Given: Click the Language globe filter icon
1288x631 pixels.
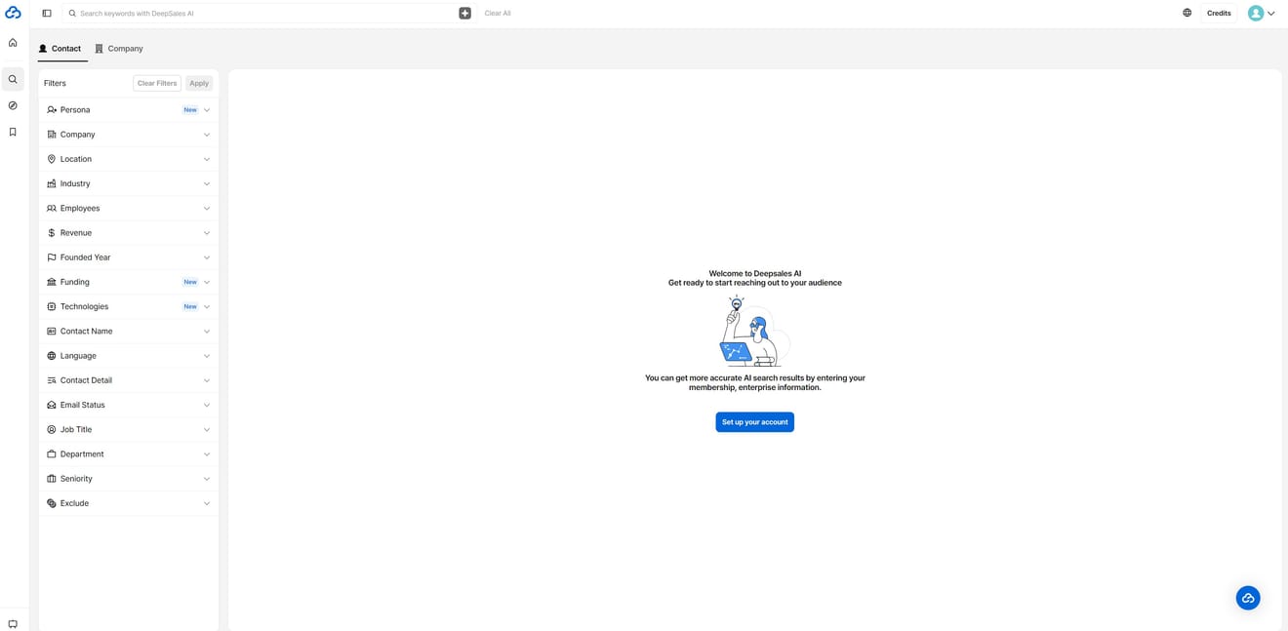Looking at the screenshot, I should pos(52,356).
